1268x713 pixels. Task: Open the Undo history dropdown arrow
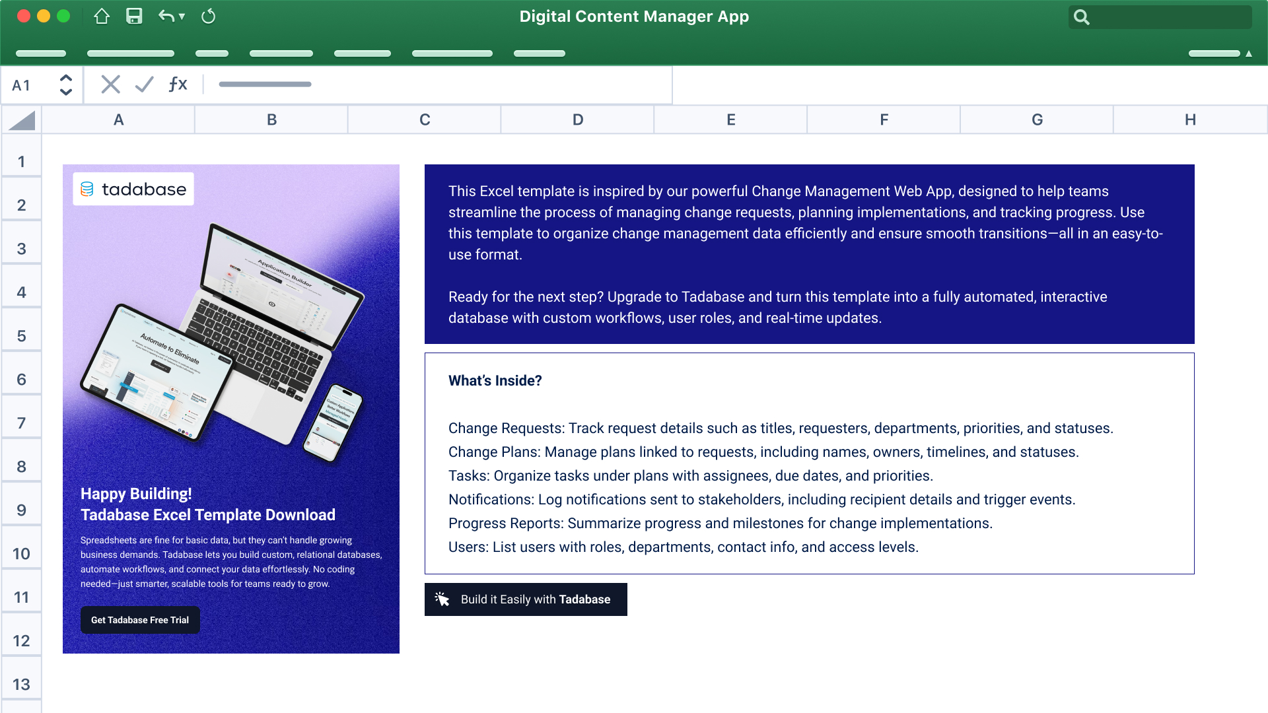tap(182, 17)
